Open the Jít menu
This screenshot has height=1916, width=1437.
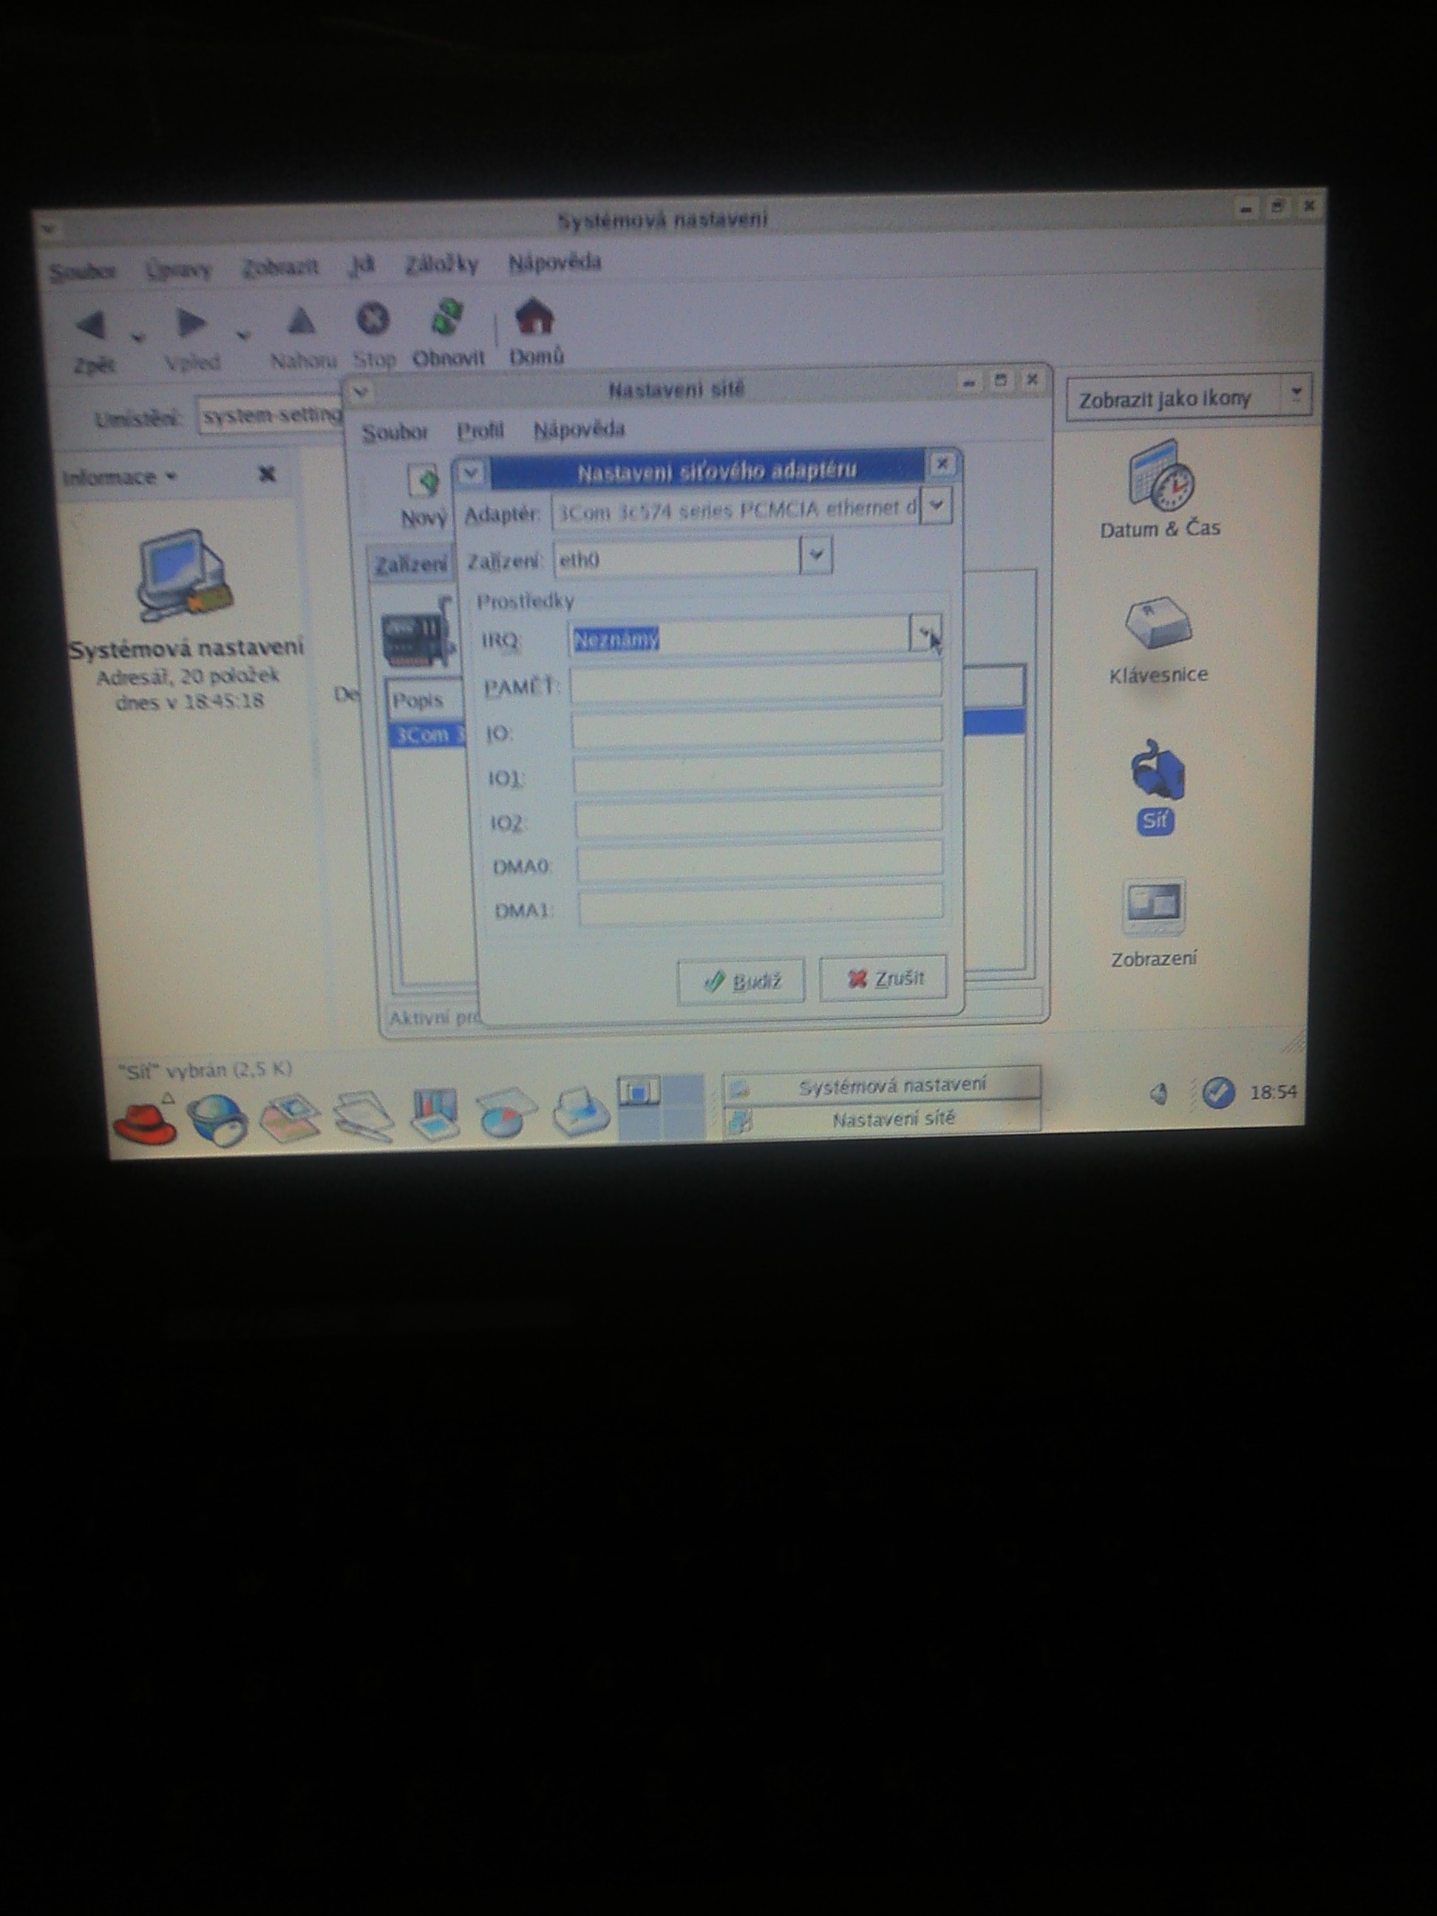(361, 265)
